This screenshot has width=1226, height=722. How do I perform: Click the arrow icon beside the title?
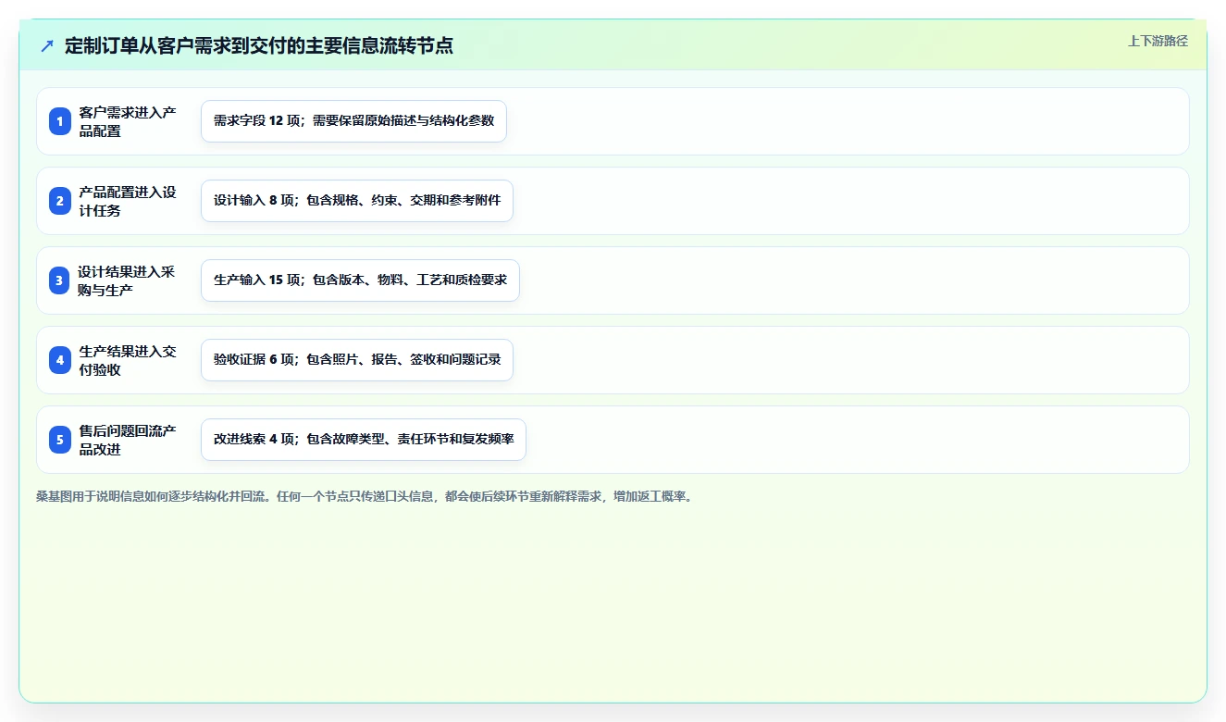(x=47, y=45)
